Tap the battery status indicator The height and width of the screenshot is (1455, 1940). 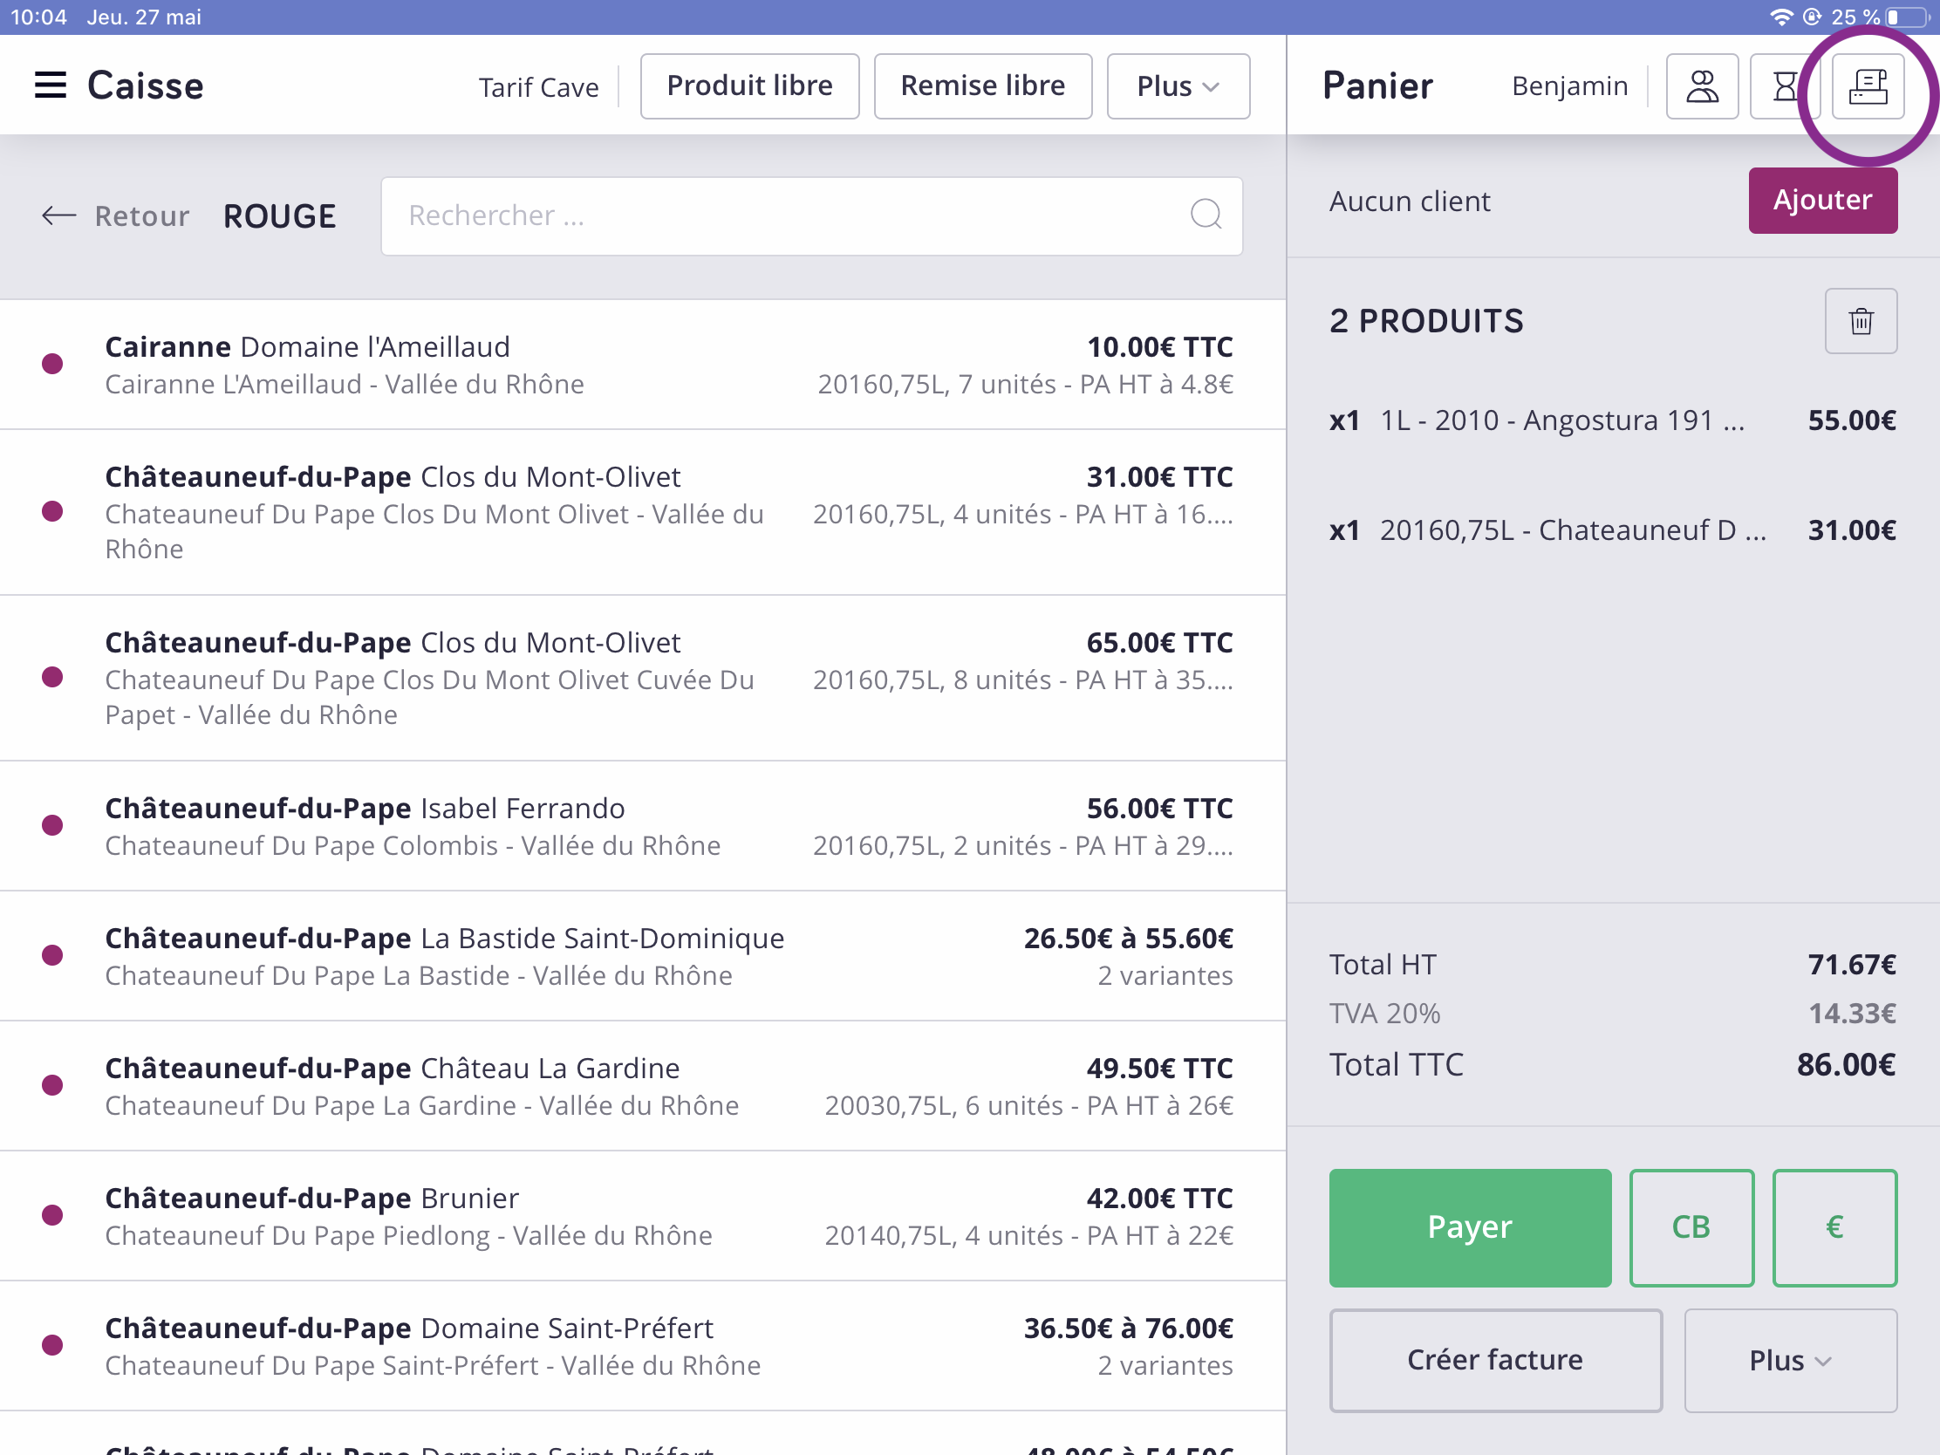point(1907,17)
